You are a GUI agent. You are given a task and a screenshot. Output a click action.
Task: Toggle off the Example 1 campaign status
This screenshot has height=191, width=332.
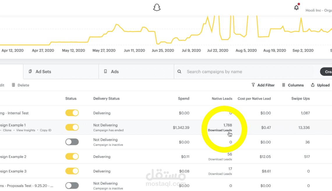72,127
